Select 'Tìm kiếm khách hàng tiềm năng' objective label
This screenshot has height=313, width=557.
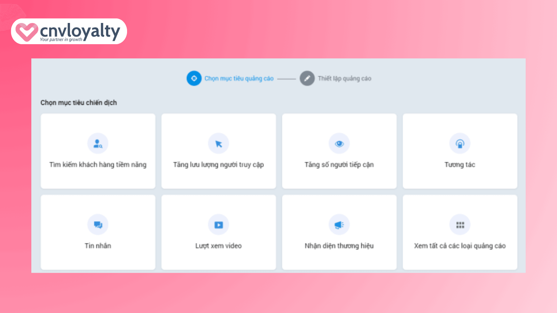point(98,165)
